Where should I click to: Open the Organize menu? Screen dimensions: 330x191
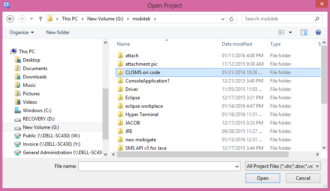[22, 32]
